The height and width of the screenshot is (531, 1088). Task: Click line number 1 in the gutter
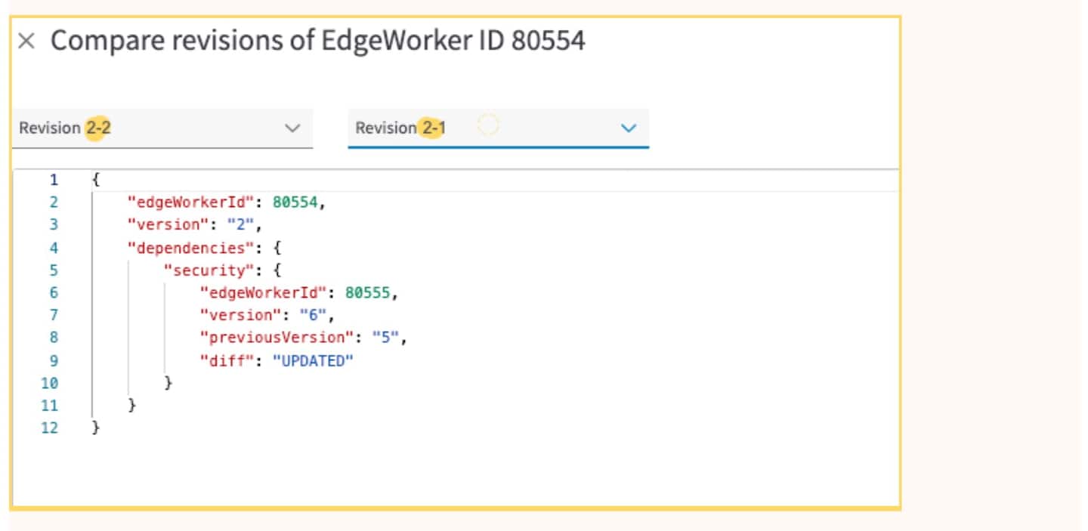(54, 180)
